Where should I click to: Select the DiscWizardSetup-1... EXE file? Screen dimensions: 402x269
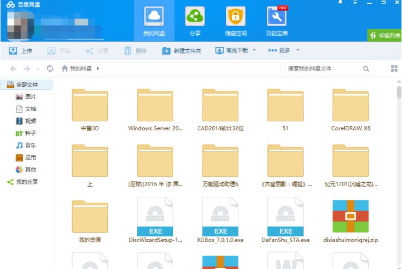pos(155,220)
